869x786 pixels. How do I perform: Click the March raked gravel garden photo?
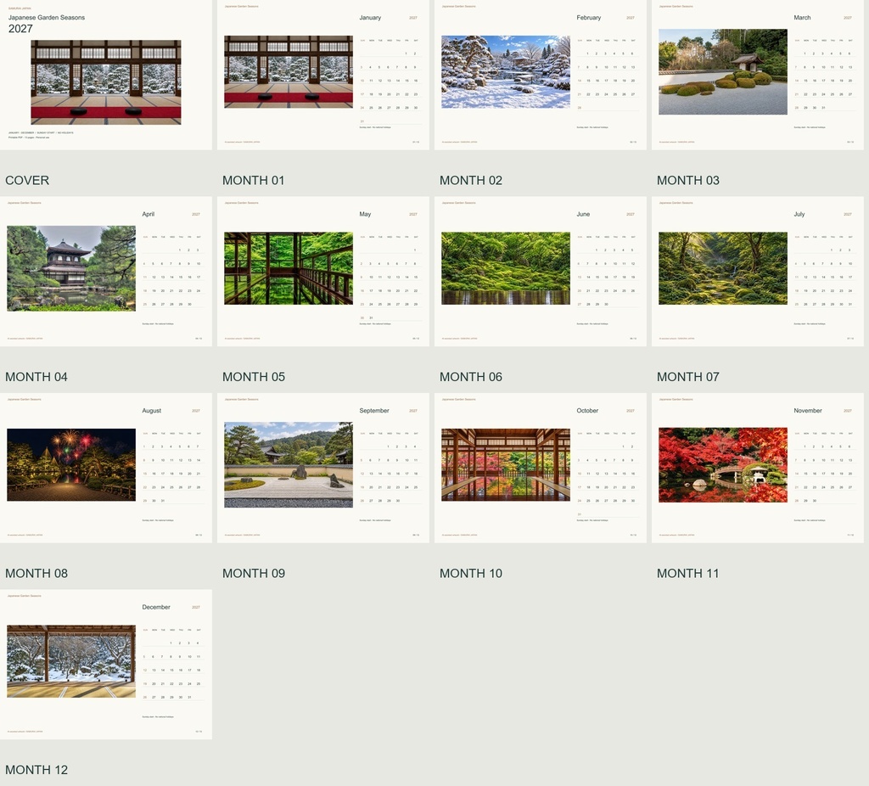click(723, 72)
